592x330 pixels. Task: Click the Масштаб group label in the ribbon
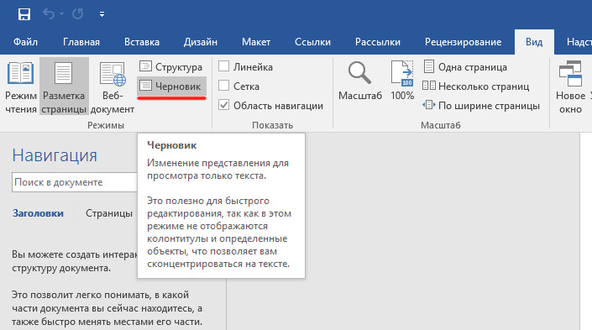pos(441,125)
